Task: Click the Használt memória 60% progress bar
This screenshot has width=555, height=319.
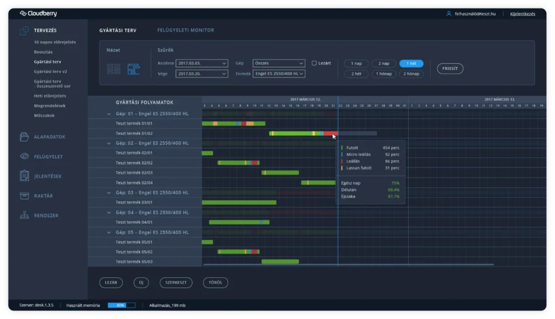Action: point(121,305)
